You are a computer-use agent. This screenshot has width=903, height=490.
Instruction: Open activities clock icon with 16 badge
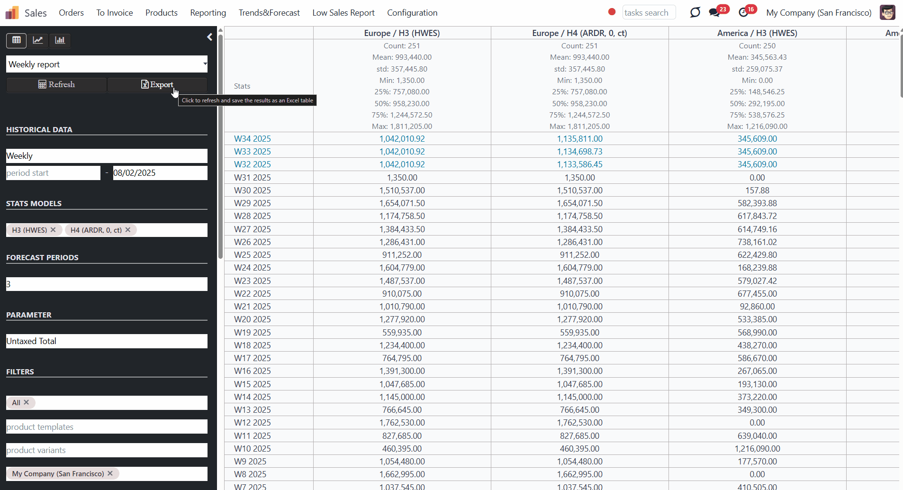coord(744,13)
